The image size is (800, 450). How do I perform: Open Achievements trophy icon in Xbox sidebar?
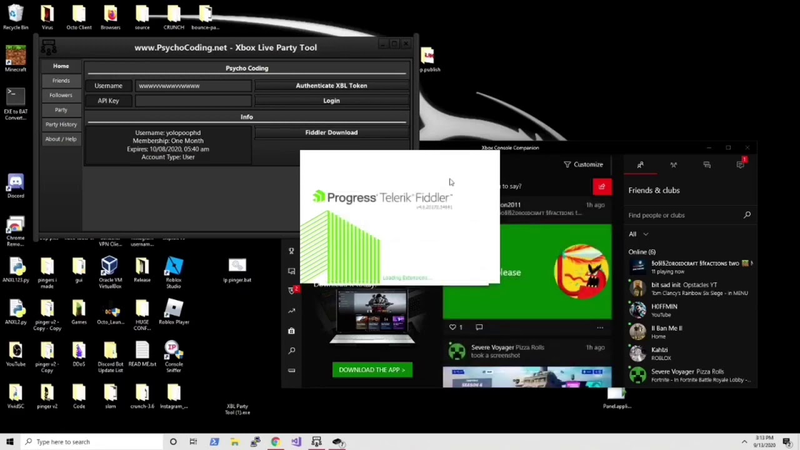291,251
